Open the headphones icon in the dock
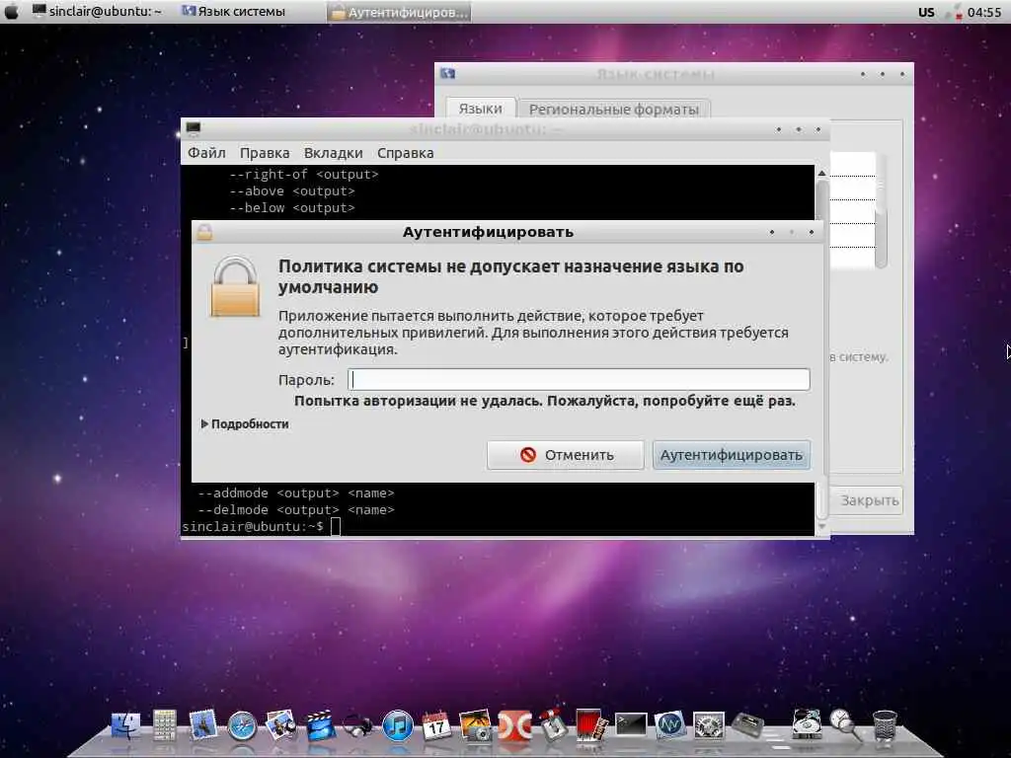Screen dimensions: 1011x758 358,726
